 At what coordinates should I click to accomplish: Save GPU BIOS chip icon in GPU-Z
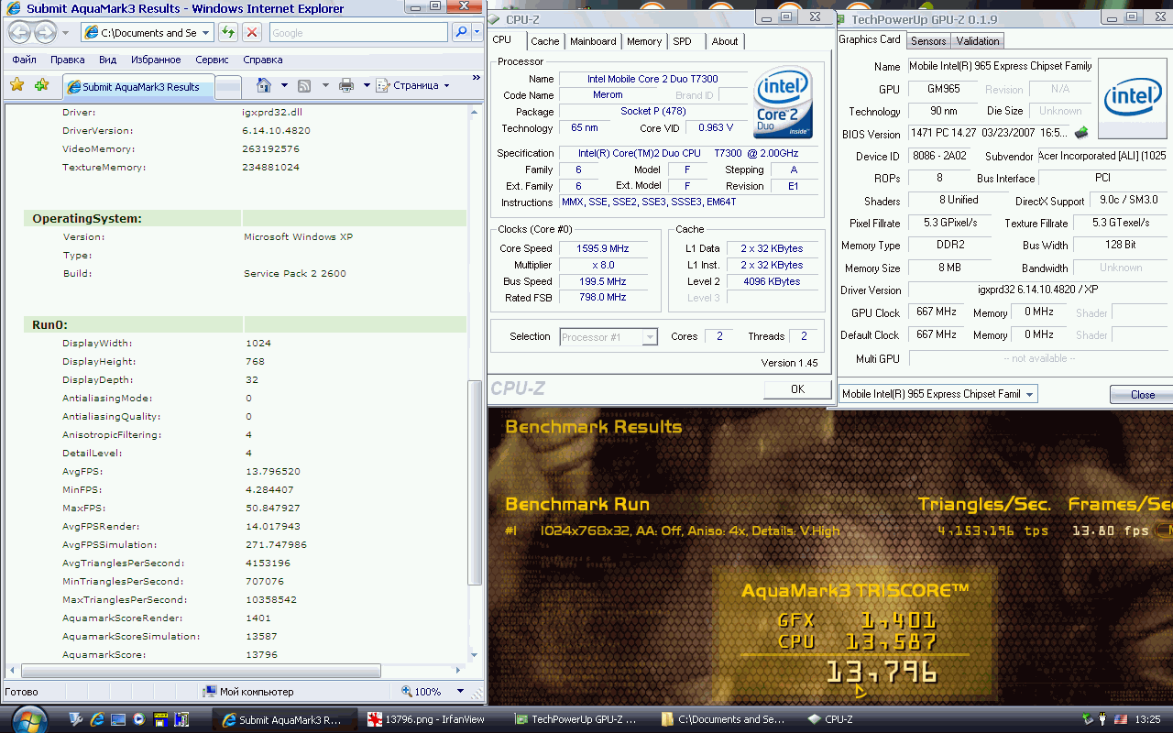(1081, 133)
